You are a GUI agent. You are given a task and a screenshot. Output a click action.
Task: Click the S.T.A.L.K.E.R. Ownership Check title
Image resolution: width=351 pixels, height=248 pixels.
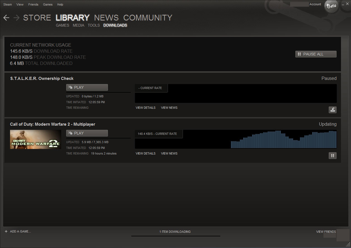pyautogui.click(x=42, y=79)
